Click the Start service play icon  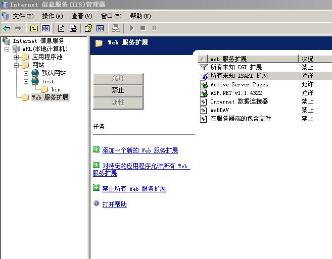click(132, 28)
